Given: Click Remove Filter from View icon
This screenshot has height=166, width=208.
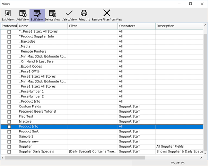Looking at the screenshot, I should (x=107, y=14).
